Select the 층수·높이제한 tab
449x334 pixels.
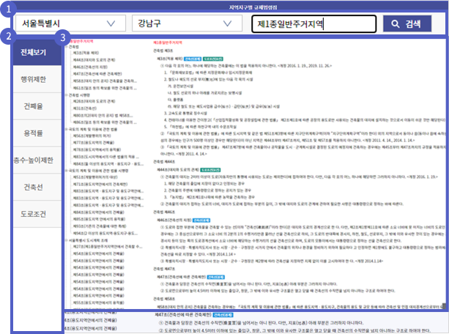pos(32,159)
